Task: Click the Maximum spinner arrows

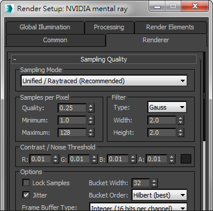Action: [90, 132]
